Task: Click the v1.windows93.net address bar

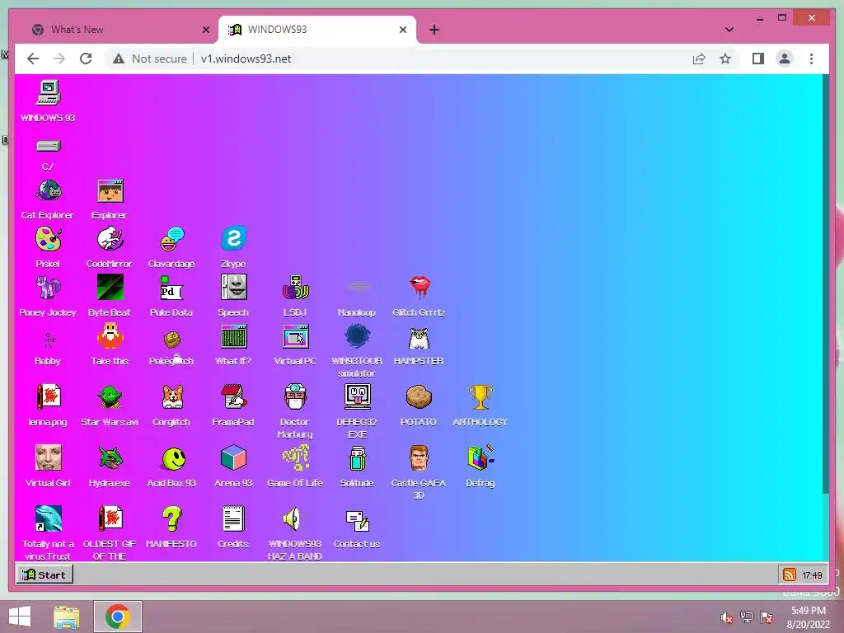Action: (246, 59)
